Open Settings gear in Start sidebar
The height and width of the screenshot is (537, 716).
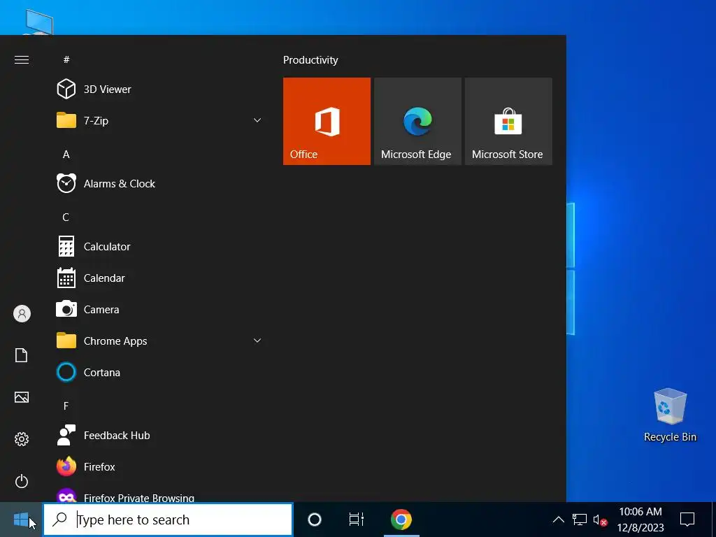(x=22, y=439)
